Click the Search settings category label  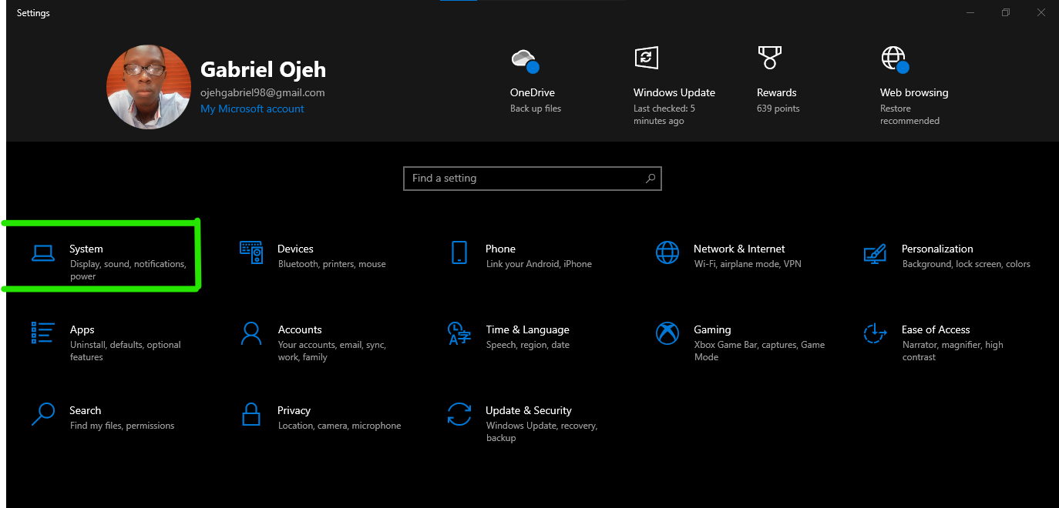pyautogui.click(x=86, y=410)
